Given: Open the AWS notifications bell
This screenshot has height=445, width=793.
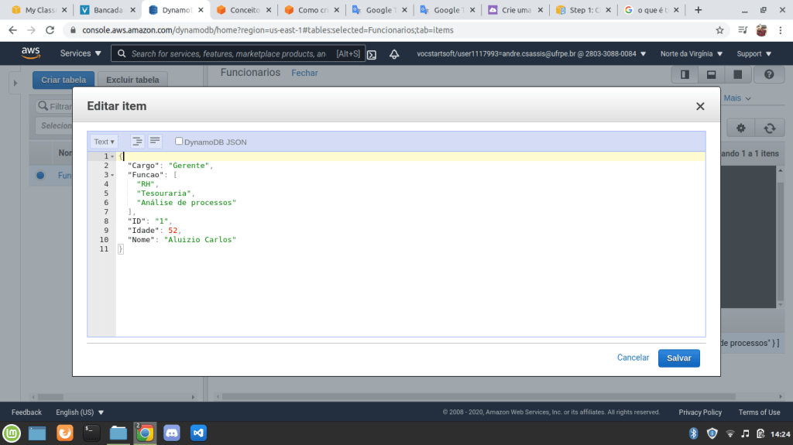Looking at the screenshot, I should tap(394, 54).
